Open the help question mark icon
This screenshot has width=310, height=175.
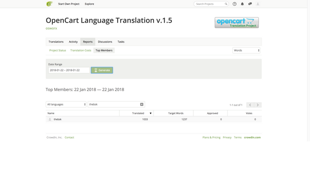click(x=234, y=4)
